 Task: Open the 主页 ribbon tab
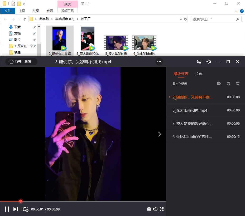pyautogui.click(x=22, y=11)
